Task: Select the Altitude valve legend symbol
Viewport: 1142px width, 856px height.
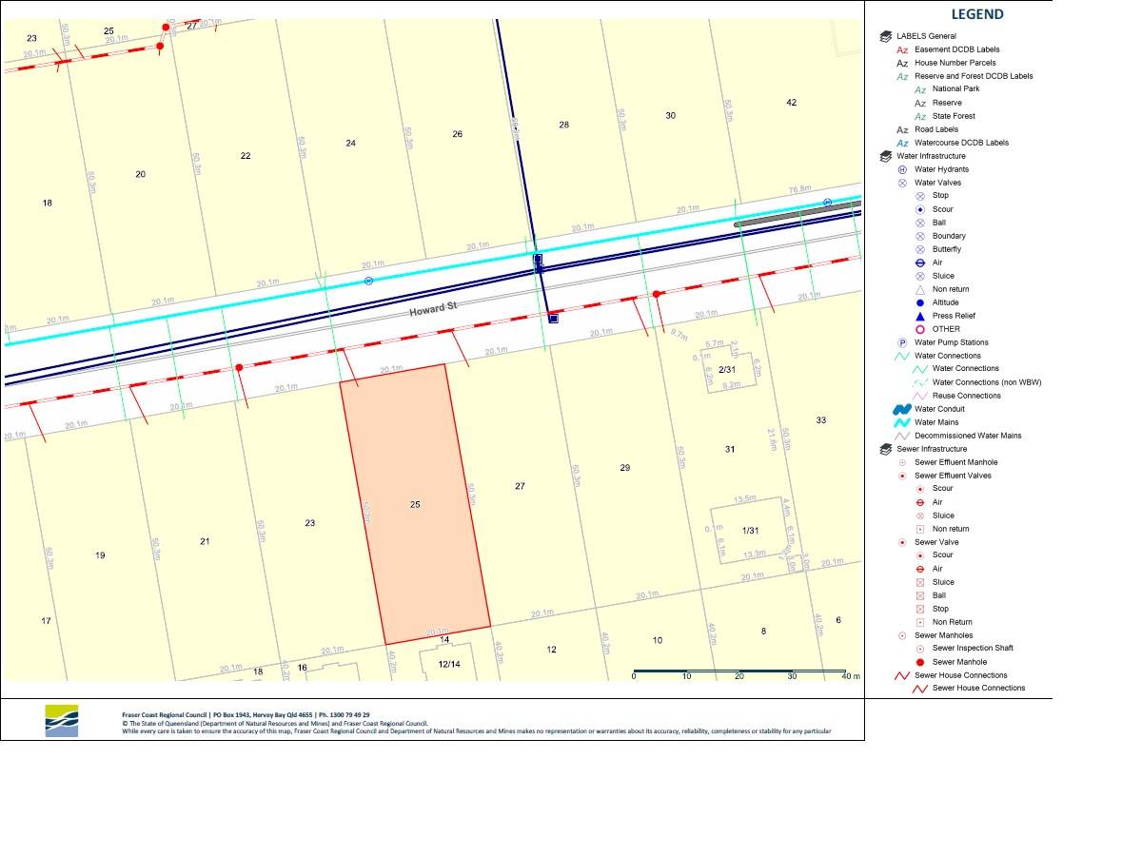Action: pos(920,302)
